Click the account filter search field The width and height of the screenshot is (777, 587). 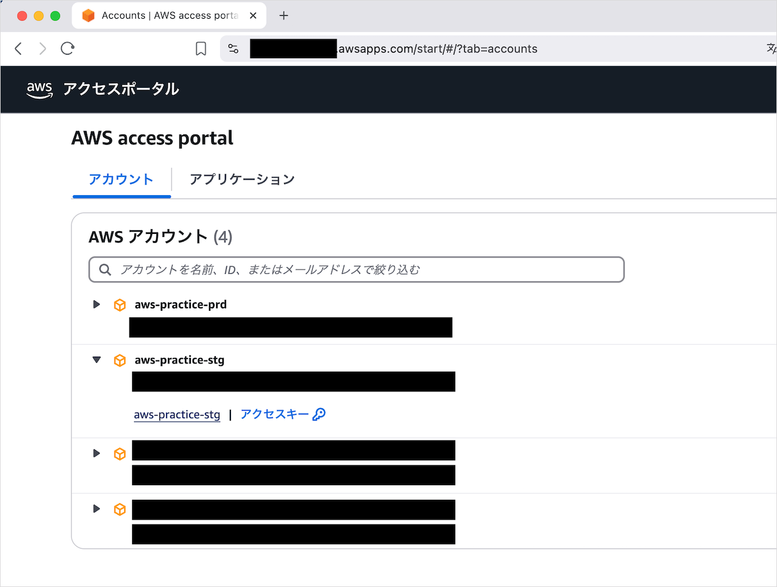pos(356,270)
